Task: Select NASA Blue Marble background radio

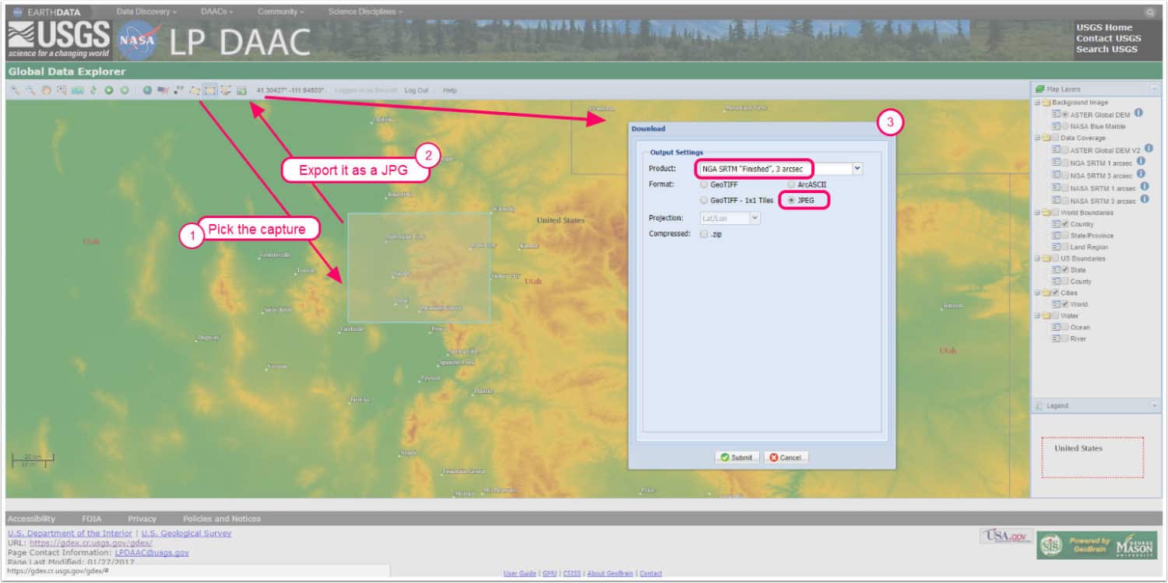Action: 1064,126
